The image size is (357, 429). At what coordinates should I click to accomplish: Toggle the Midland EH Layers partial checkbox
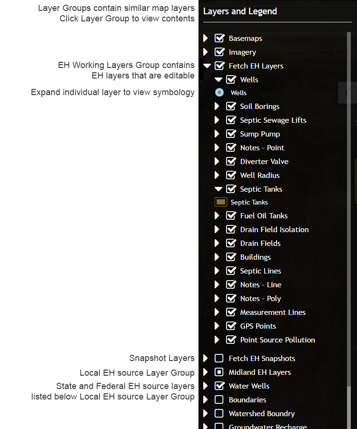tap(219, 372)
